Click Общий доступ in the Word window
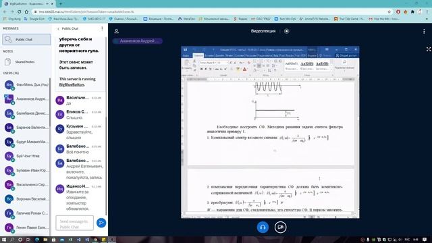 [346, 55]
